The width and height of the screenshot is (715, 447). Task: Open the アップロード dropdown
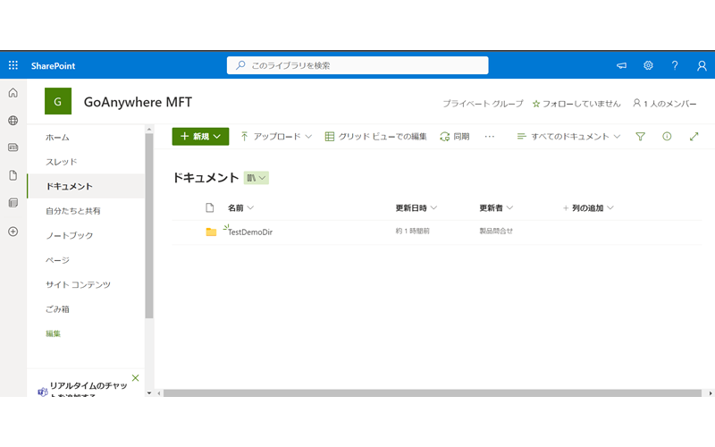[276, 137]
